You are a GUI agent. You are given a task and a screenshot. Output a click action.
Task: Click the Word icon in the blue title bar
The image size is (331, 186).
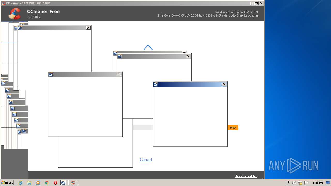156,84
